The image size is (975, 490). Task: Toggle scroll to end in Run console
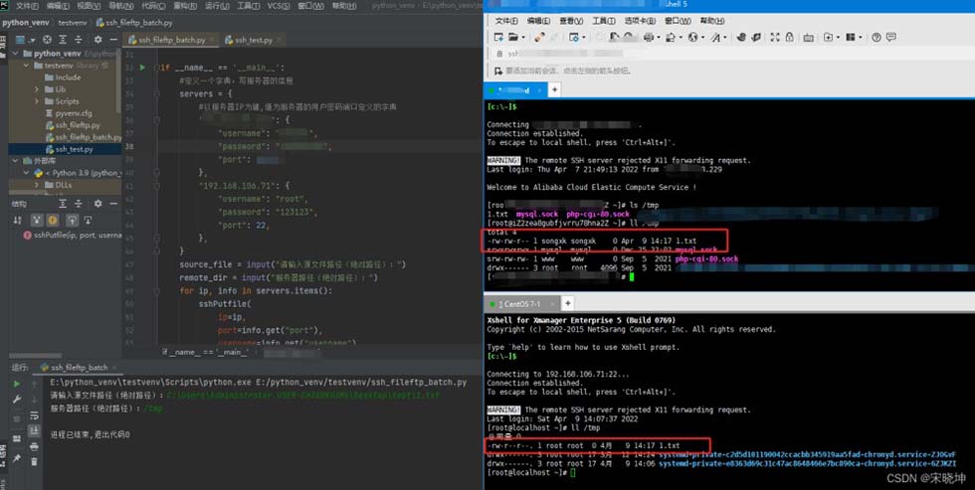(x=34, y=431)
